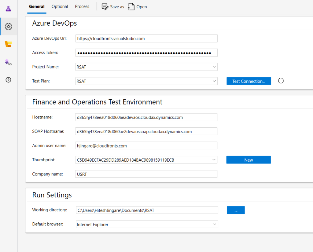This screenshot has height=252, width=313.
Task: Expand the Thumbprint dropdown
Action: click(x=214, y=160)
